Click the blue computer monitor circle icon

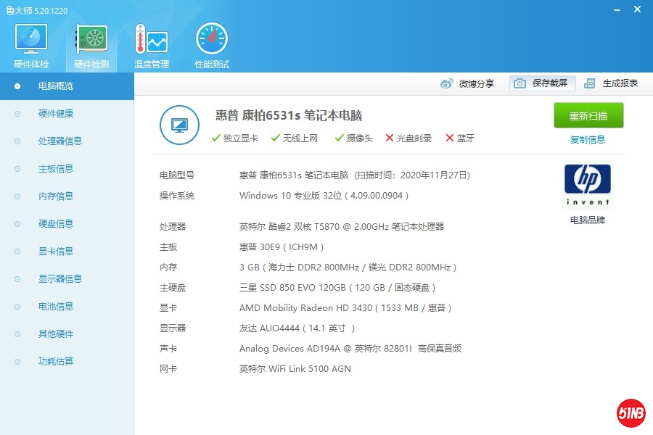179,125
